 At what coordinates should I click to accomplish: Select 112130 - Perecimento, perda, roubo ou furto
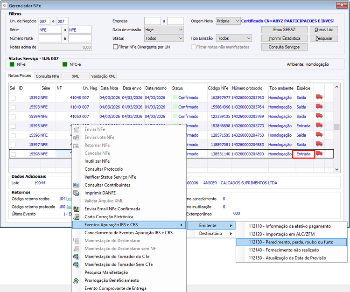(x=291, y=242)
